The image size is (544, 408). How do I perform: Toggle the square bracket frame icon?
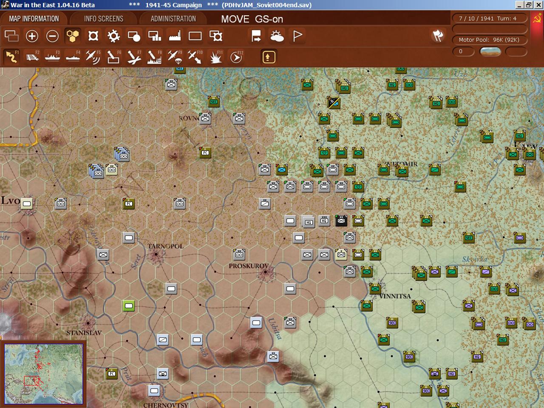93,36
